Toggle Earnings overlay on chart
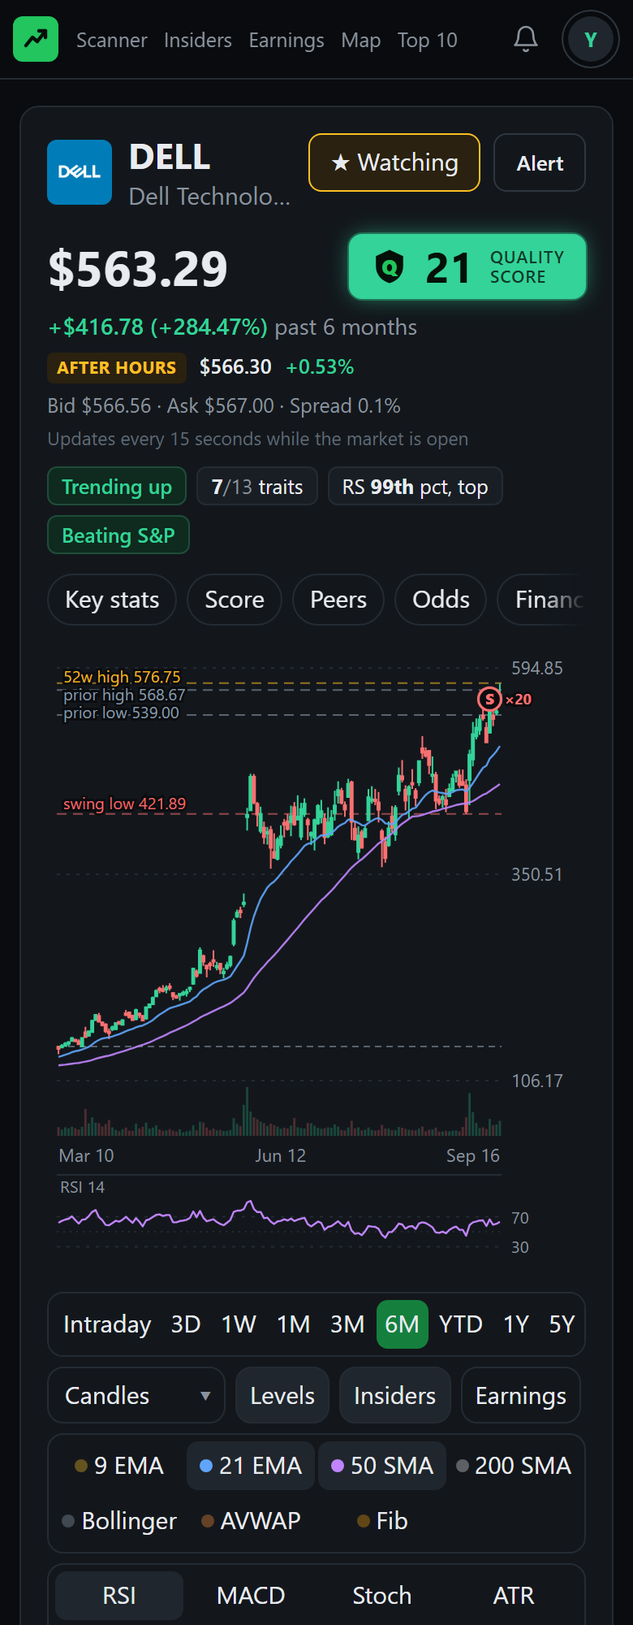 [x=521, y=1395]
